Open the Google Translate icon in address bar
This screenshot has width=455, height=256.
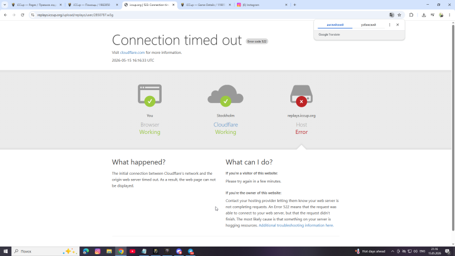392,15
